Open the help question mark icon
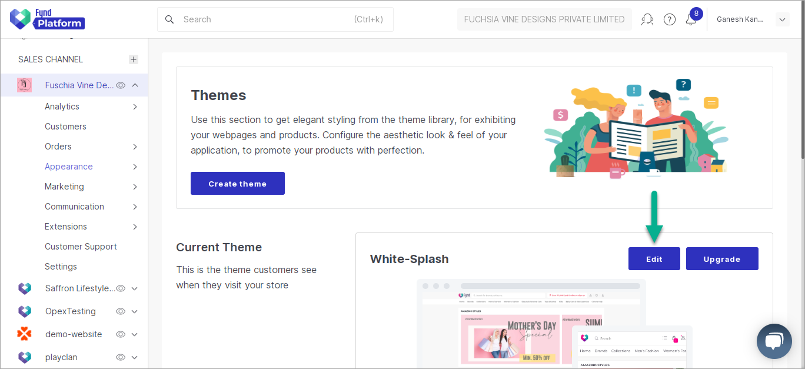805x369 pixels. coord(670,19)
